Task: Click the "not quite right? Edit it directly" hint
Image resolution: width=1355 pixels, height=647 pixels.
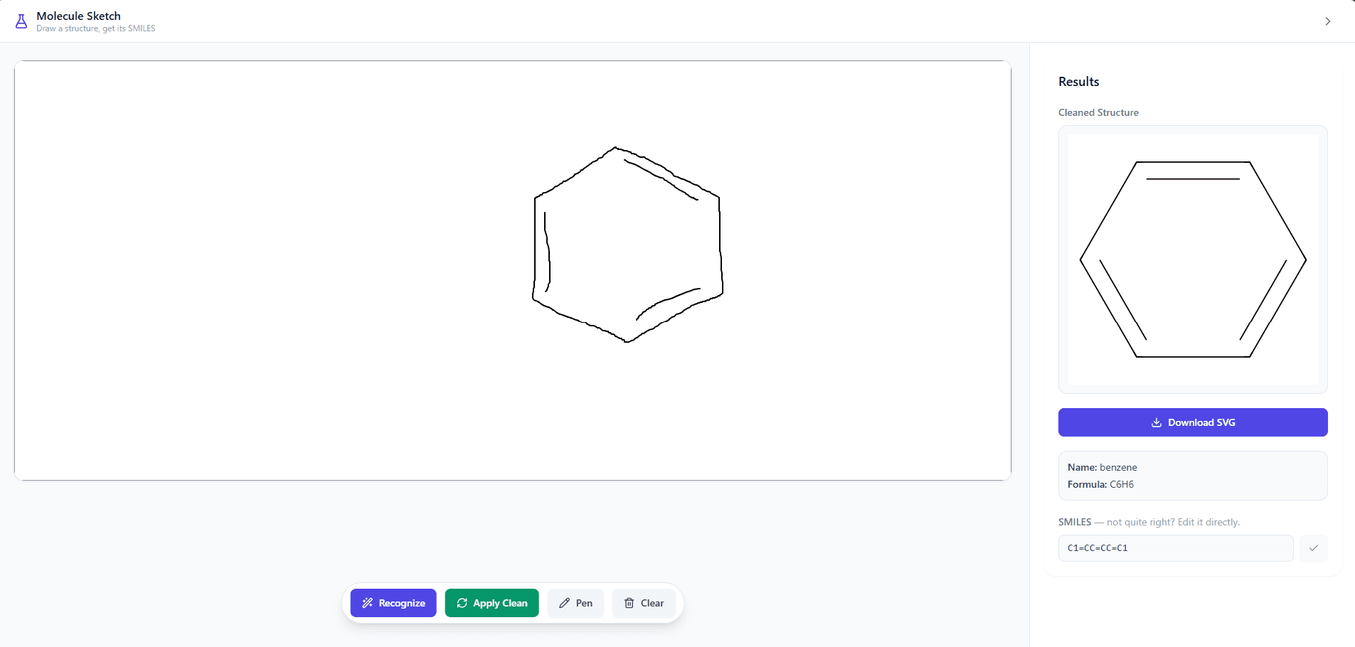Action: pyautogui.click(x=1173, y=522)
